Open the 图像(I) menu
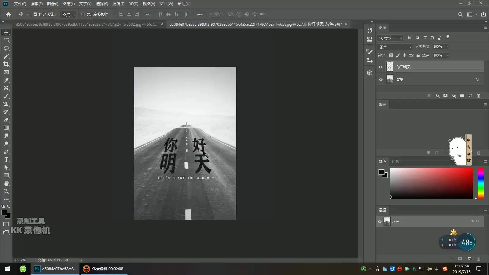This screenshot has width=489, height=275. click(53, 4)
